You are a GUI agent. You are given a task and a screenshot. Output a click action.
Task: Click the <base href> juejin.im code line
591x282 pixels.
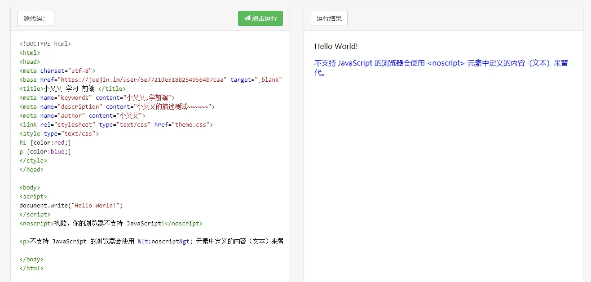click(151, 80)
